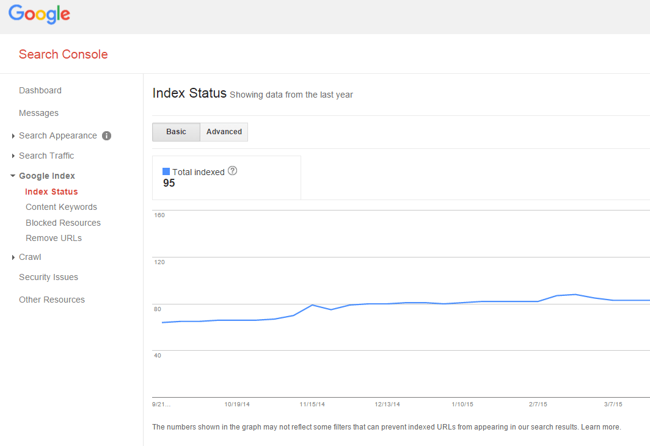Screen dimensions: 650x446
Task: Switch to the Advanced tab
Action: [x=224, y=132]
